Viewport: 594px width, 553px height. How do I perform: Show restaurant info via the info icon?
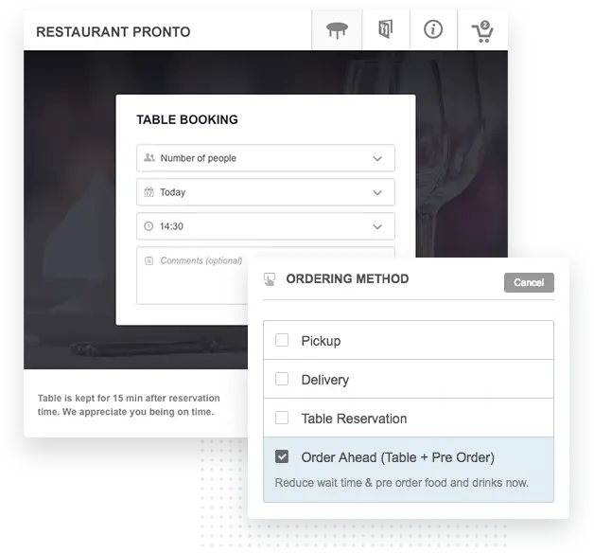coord(433,29)
